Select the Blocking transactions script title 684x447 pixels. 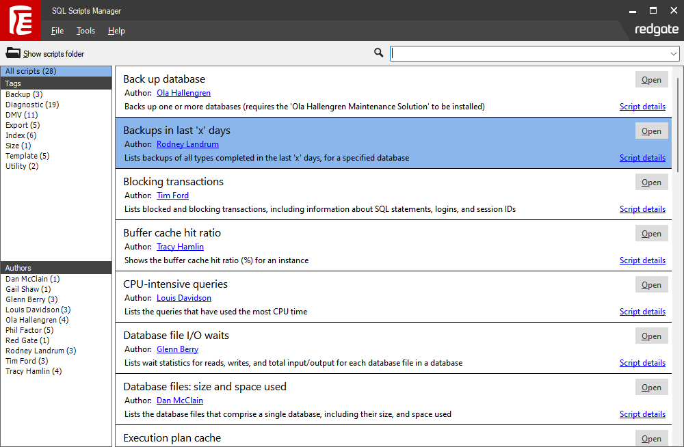(173, 181)
